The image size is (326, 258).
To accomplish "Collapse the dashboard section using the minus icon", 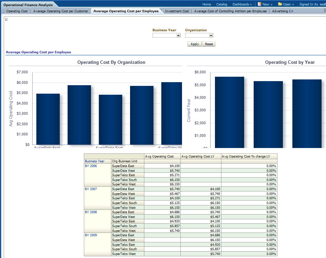I will tap(6, 19).
